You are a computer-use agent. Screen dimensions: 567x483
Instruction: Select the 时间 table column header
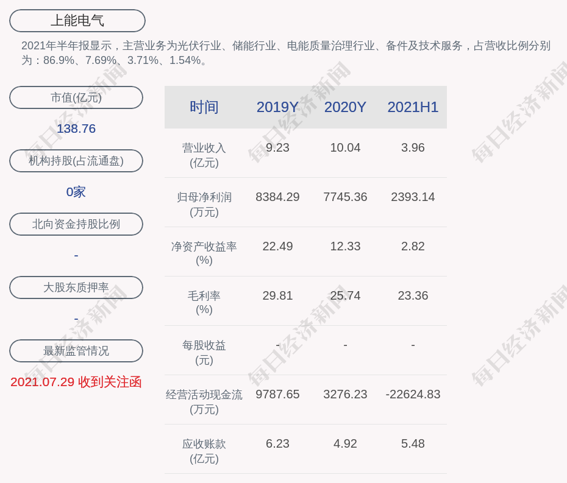[x=204, y=107]
